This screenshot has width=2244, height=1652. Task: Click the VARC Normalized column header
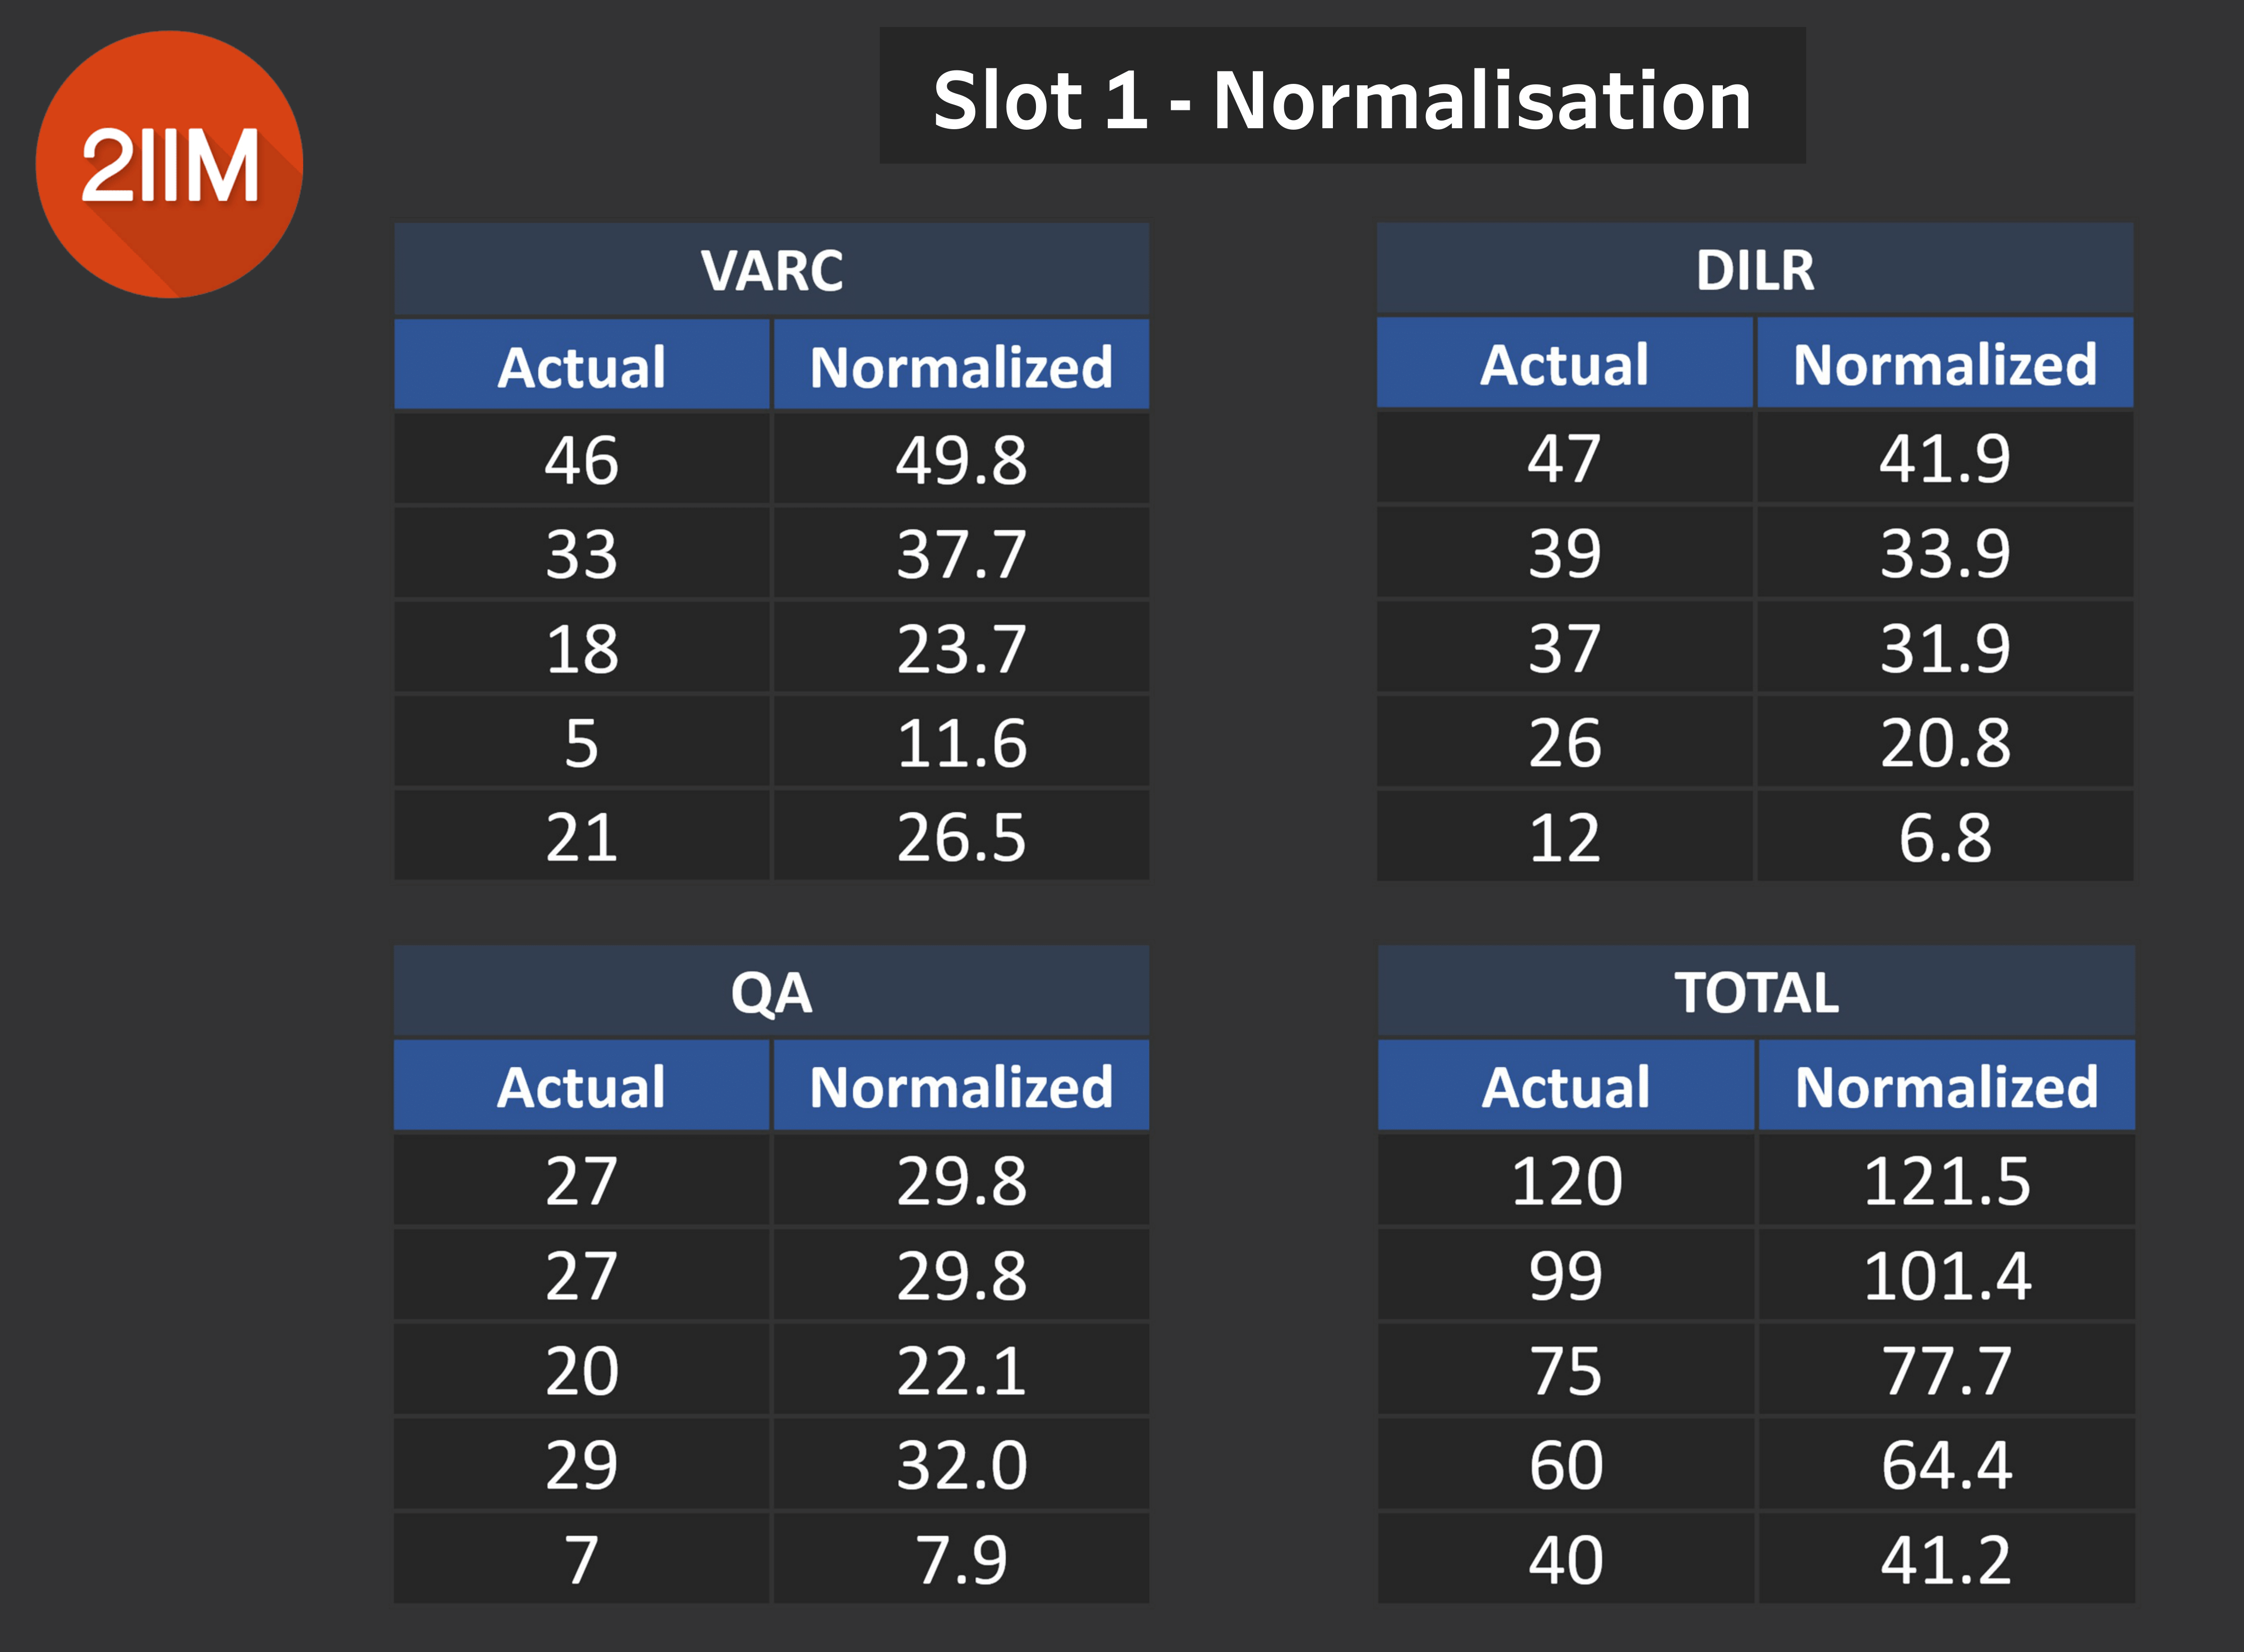pyautogui.click(x=961, y=366)
